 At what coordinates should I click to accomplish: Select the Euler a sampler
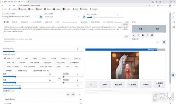click(8, 58)
